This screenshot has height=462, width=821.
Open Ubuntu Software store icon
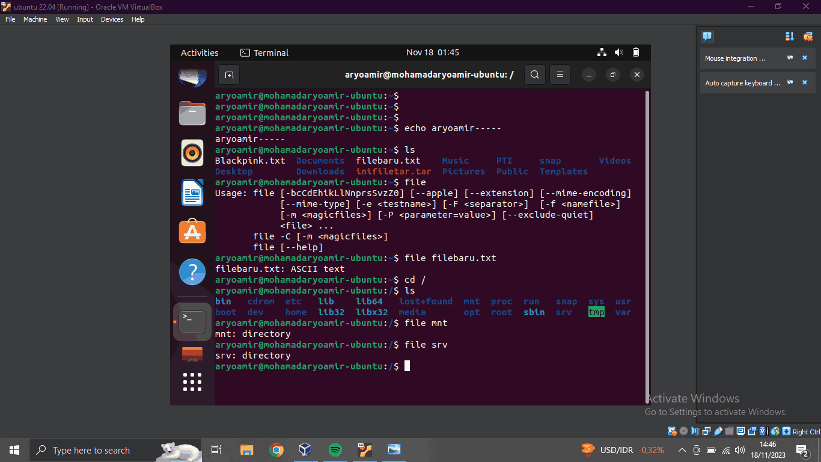pos(192,232)
